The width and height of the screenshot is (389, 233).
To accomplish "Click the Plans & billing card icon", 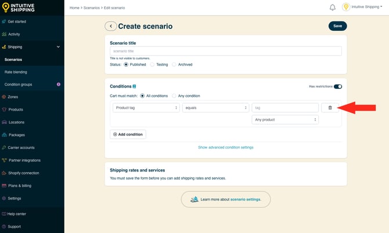I will pyautogui.click(x=4, y=185).
